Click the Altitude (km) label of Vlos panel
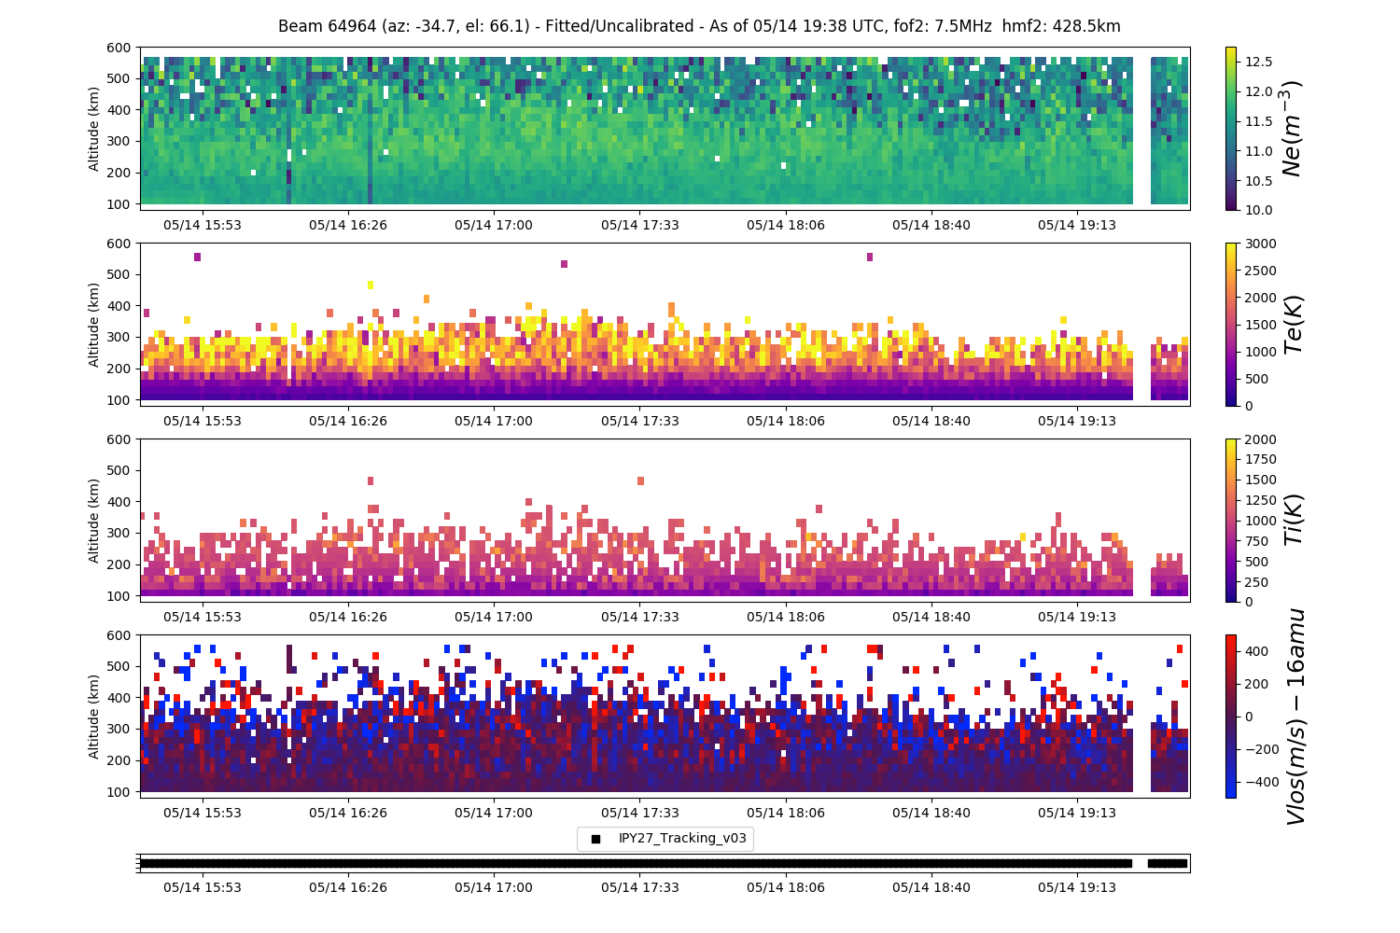This screenshot has width=1400, height=933. coord(94,716)
